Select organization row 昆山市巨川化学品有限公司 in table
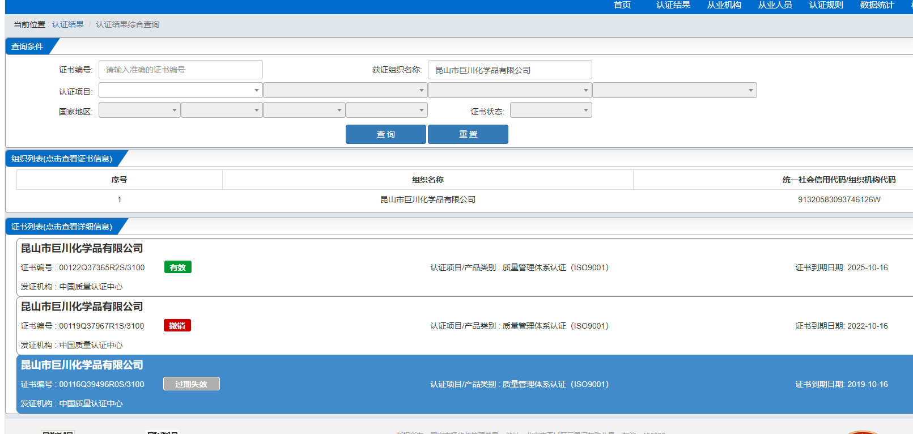Viewport: 913px width, 434px height. (x=428, y=199)
